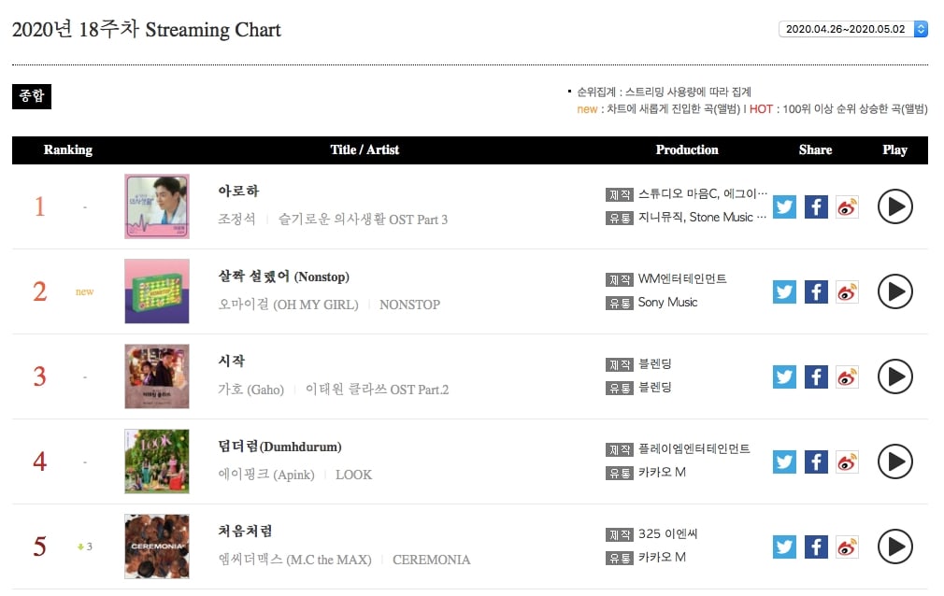
Task: Select the 종합 chart tab
Action: [32, 96]
